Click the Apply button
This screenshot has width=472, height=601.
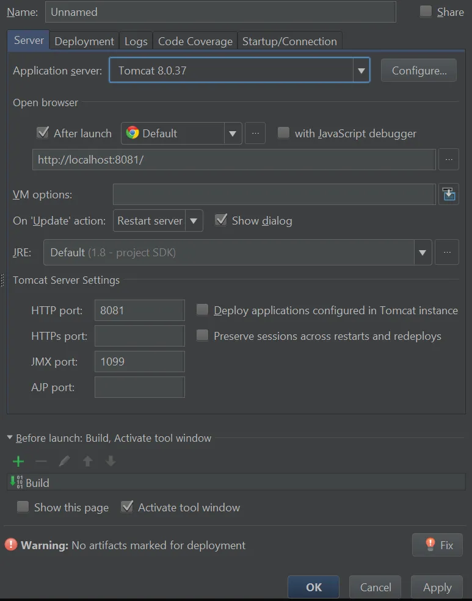(437, 587)
